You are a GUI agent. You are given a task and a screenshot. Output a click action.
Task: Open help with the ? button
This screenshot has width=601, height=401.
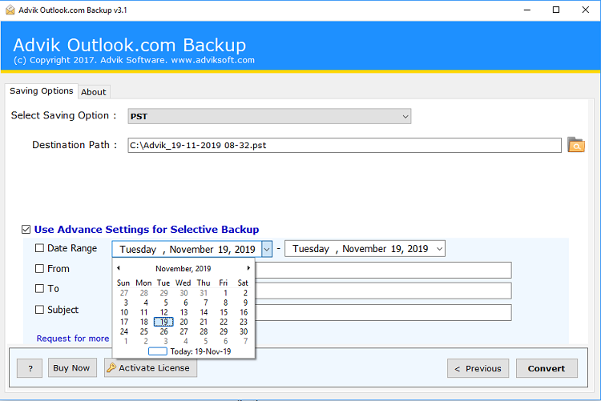(x=30, y=368)
